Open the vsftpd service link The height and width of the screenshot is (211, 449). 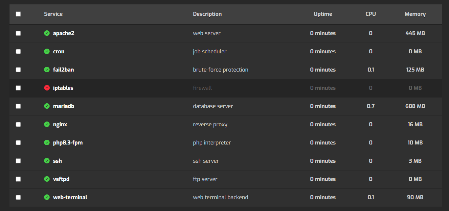[61, 179]
